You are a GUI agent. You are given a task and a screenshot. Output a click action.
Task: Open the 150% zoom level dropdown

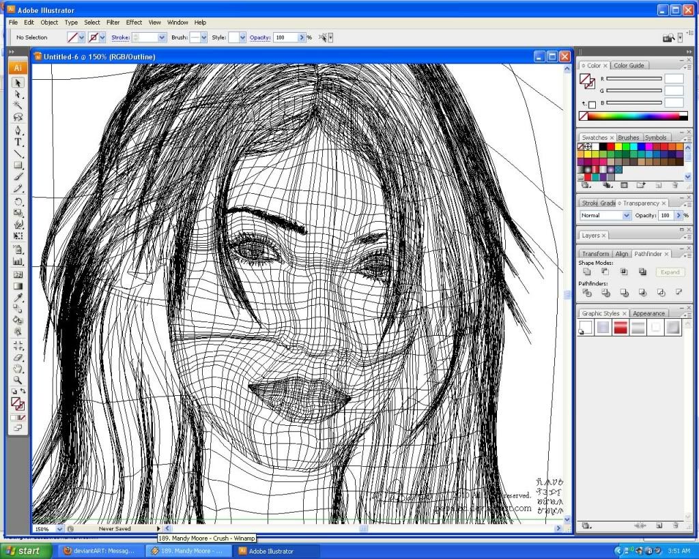pyautogui.click(x=60, y=529)
